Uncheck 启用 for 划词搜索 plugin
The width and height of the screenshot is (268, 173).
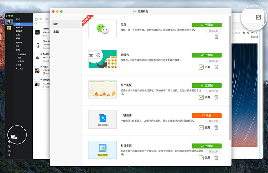201,158
